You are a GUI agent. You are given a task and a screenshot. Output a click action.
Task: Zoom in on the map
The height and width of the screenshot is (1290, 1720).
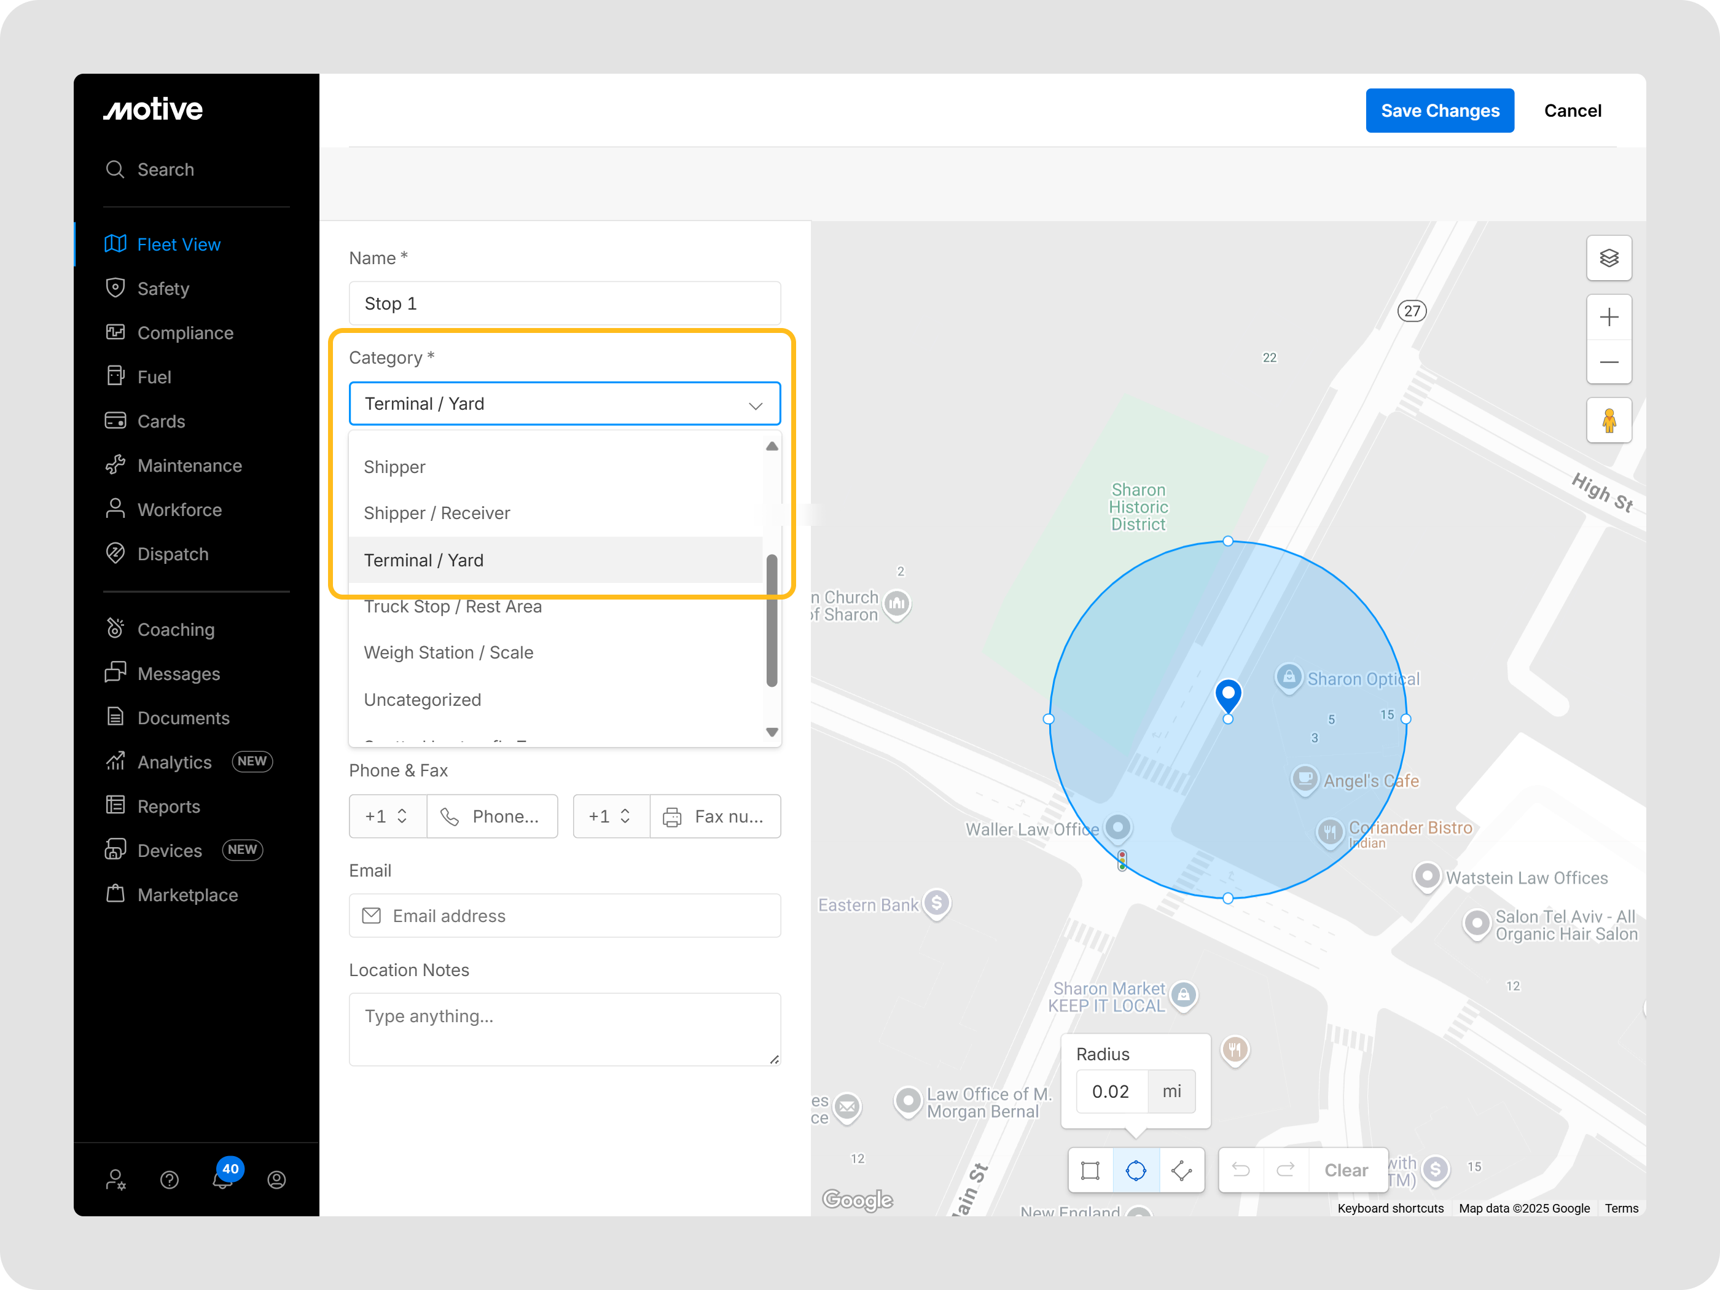[1608, 317]
